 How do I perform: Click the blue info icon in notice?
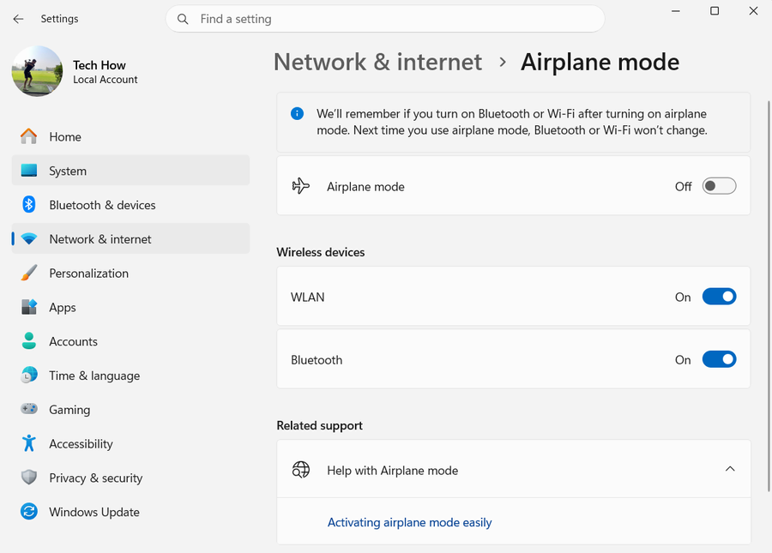pos(297,114)
